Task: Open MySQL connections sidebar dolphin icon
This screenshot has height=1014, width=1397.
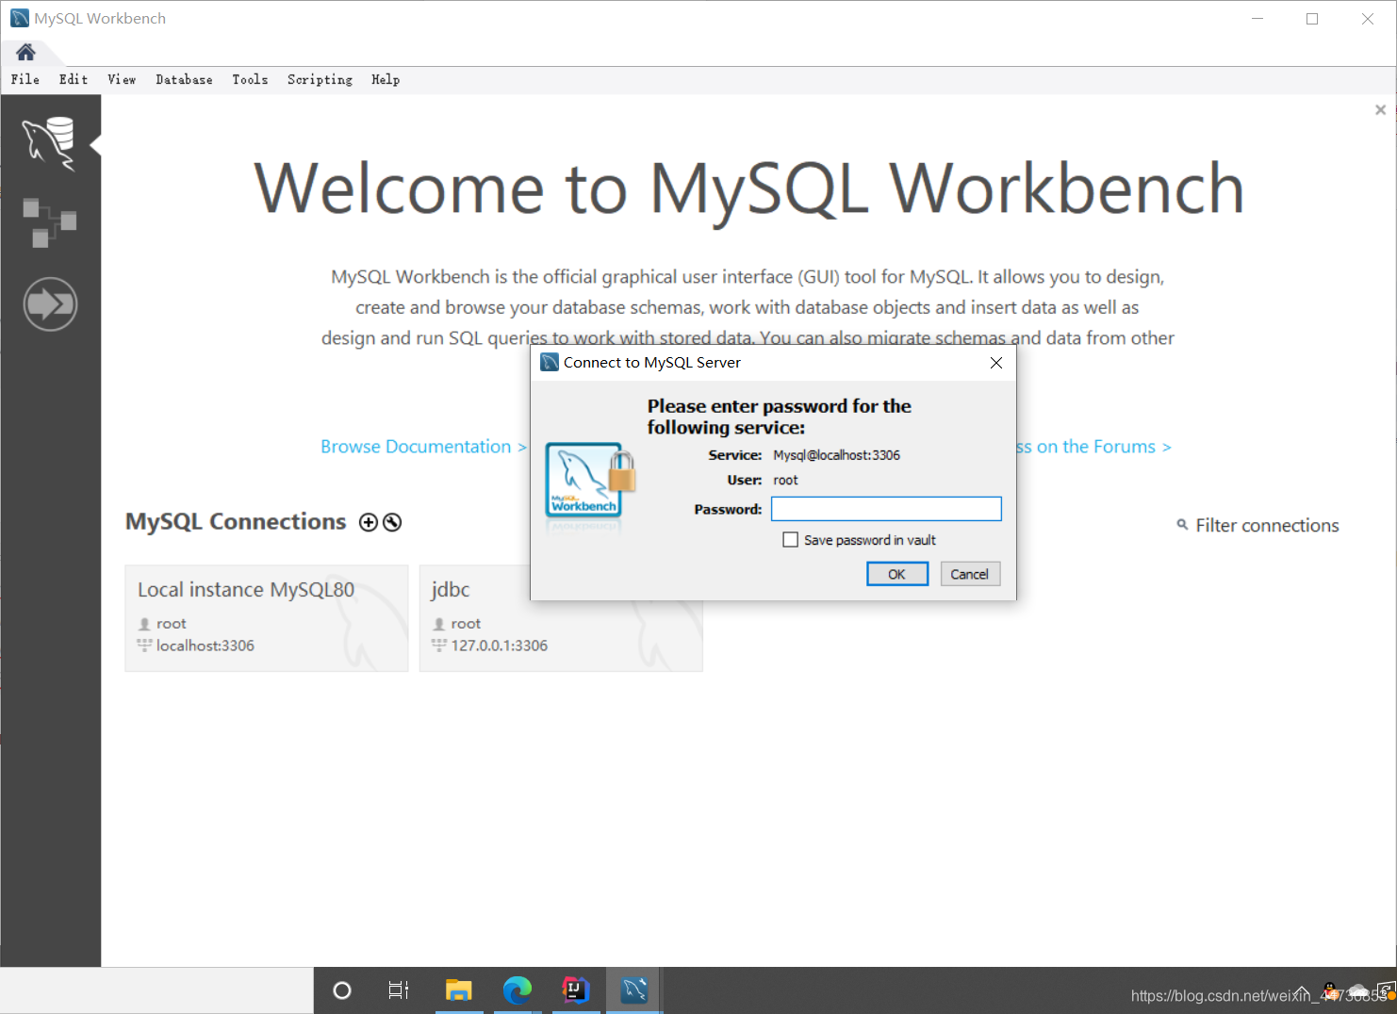Action: [49, 144]
